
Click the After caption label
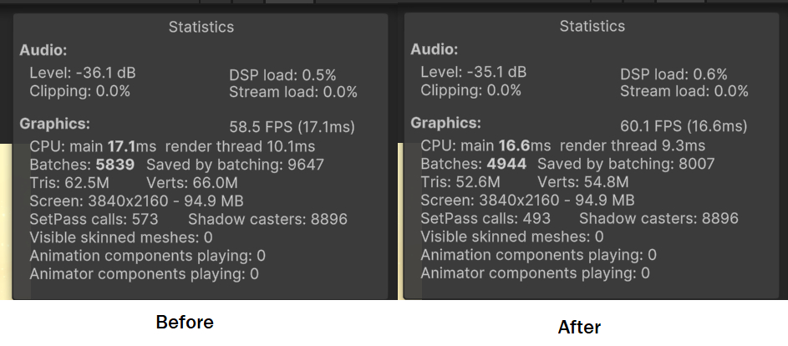click(x=579, y=327)
